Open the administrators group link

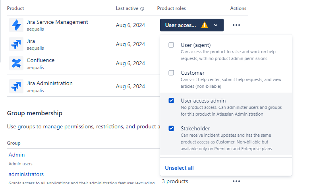26,174
